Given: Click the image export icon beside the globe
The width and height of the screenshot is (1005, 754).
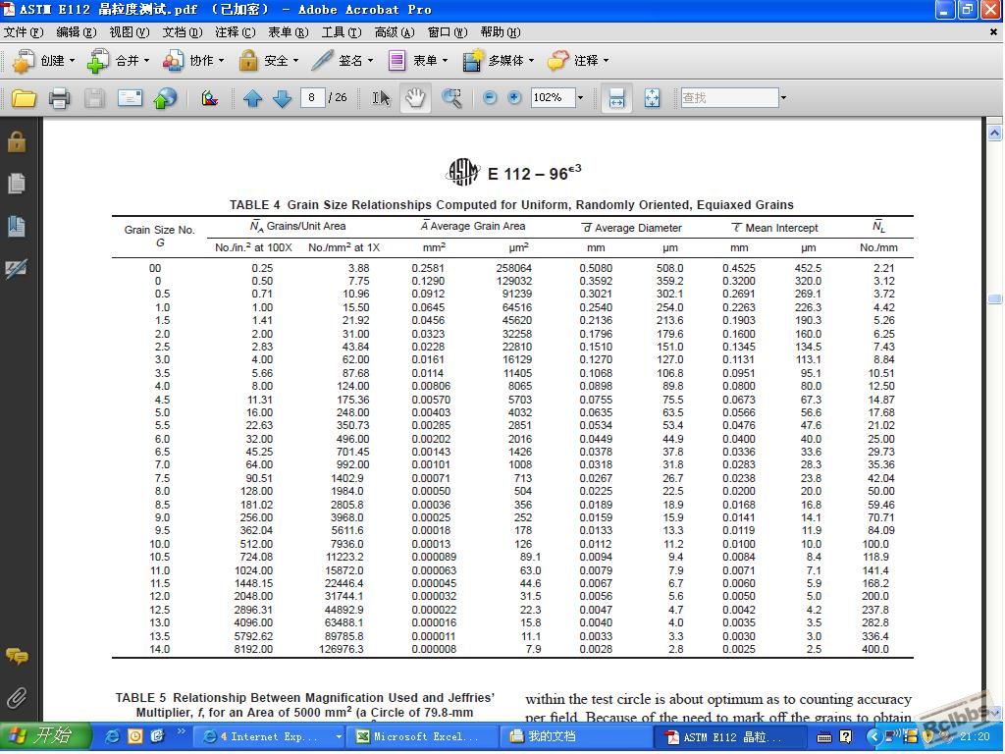Looking at the screenshot, I should tap(210, 98).
